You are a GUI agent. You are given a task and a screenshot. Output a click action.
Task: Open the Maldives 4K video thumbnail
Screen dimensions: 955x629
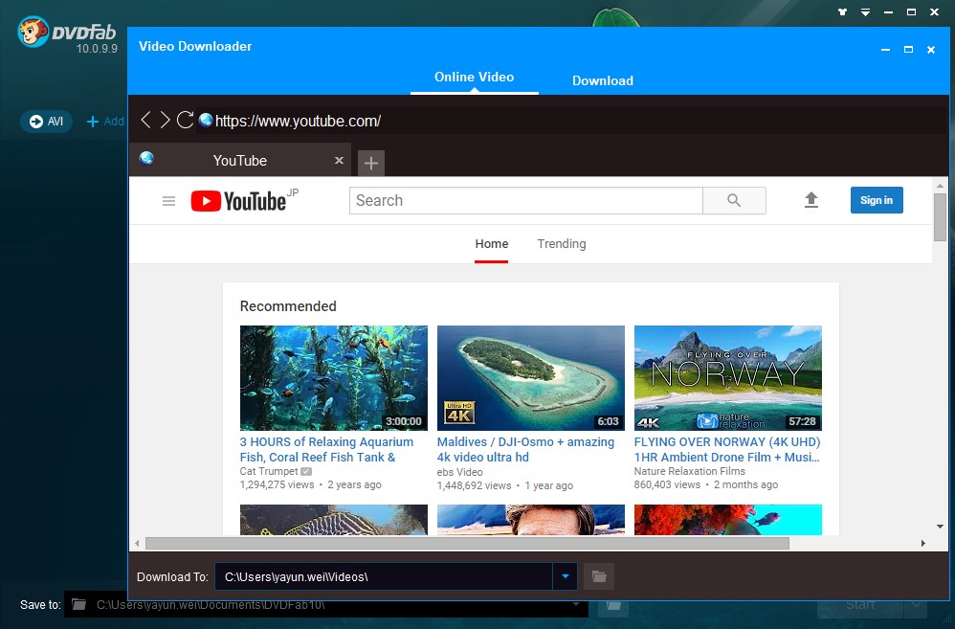[530, 378]
